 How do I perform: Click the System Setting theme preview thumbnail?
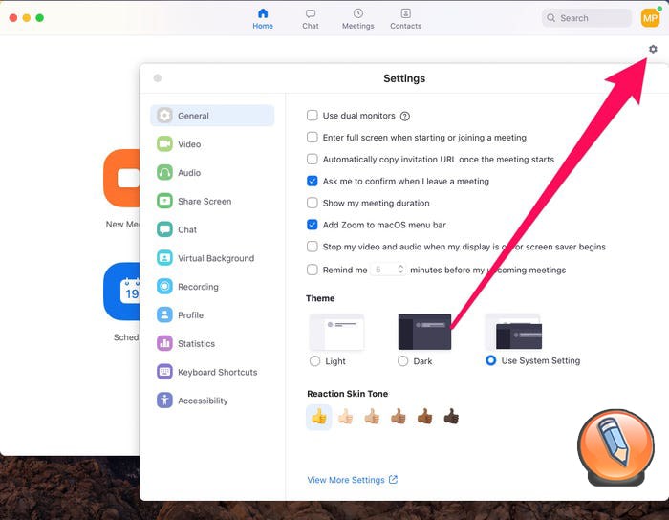click(x=513, y=332)
